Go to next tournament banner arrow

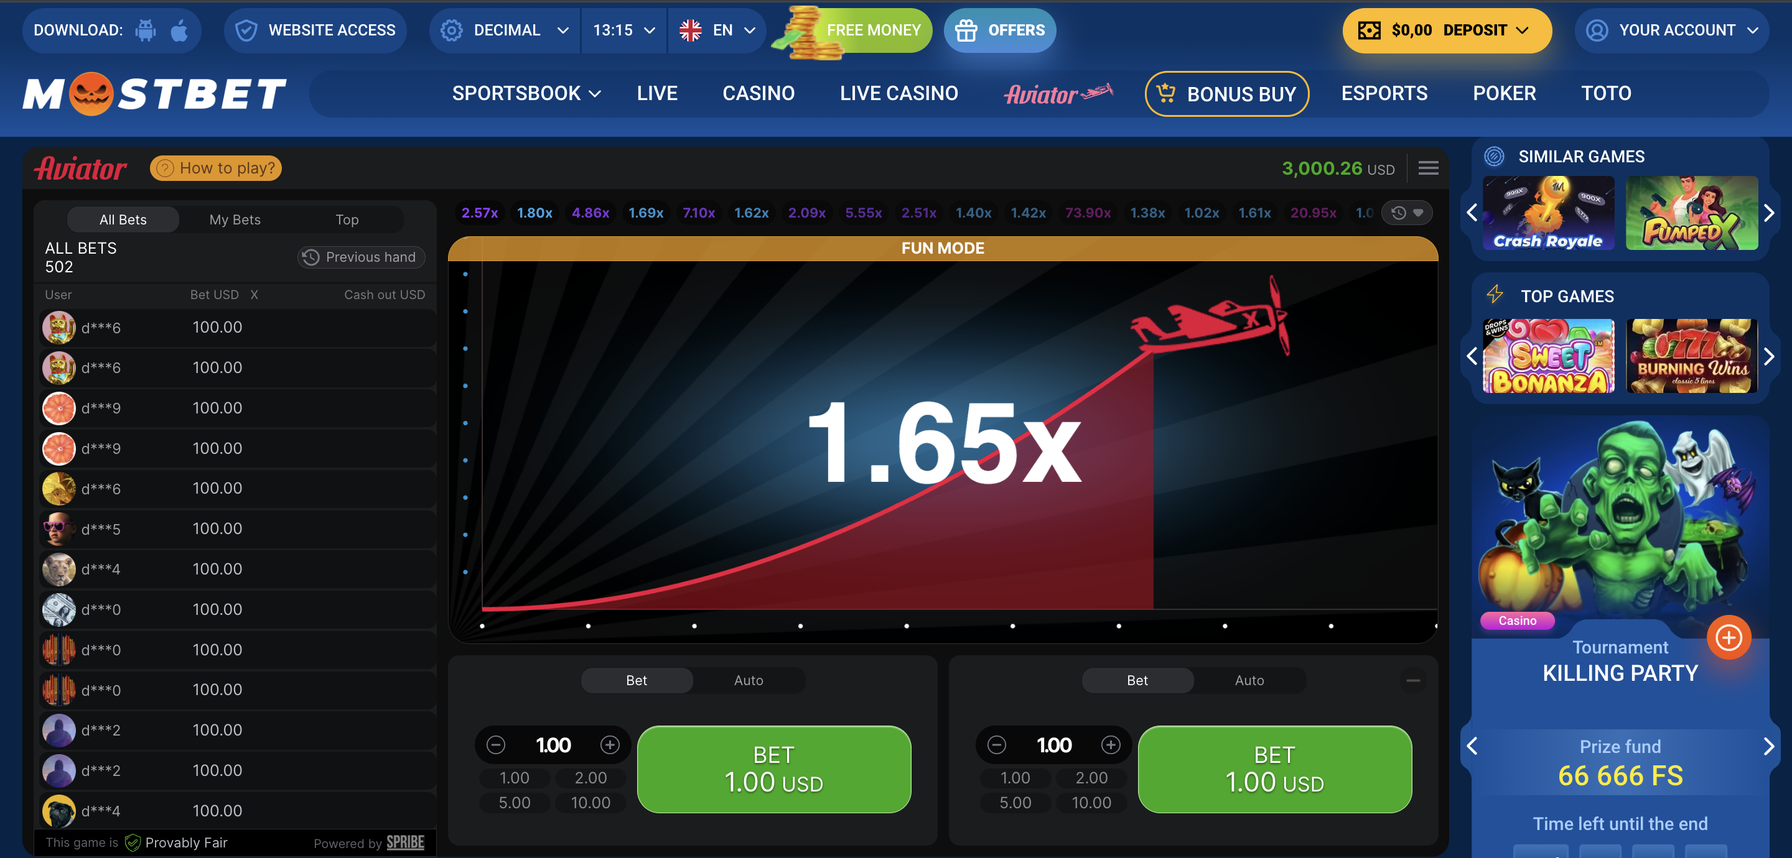pyautogui.click(x=1769, y=746)
